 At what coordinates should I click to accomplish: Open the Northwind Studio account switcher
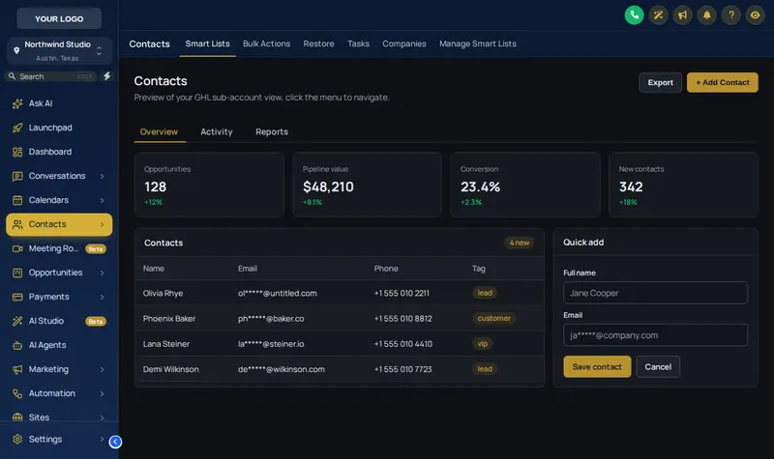tap(59, 51)
